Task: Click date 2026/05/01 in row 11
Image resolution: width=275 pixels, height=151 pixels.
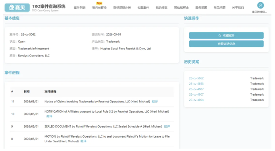Action: [31, 102]
